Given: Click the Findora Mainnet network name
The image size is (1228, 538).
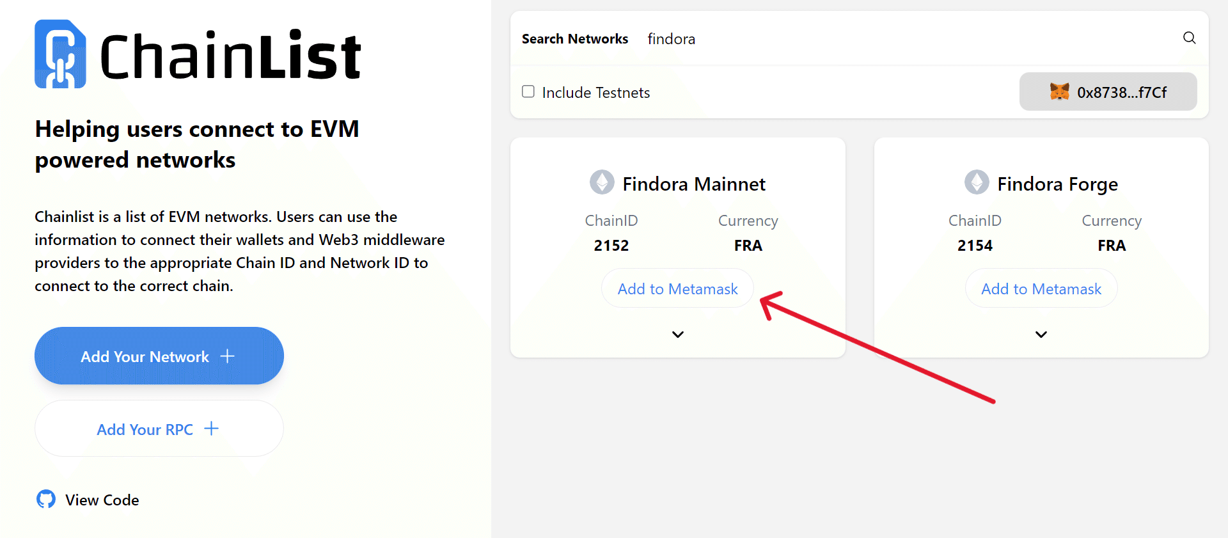Looking at the screenshot, I should tap(694, 184).
